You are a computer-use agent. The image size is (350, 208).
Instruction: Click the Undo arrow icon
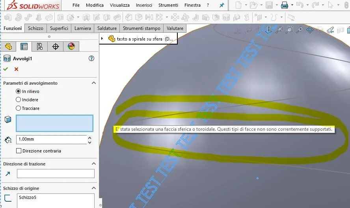pyautogui.click(x=300, y=5)
